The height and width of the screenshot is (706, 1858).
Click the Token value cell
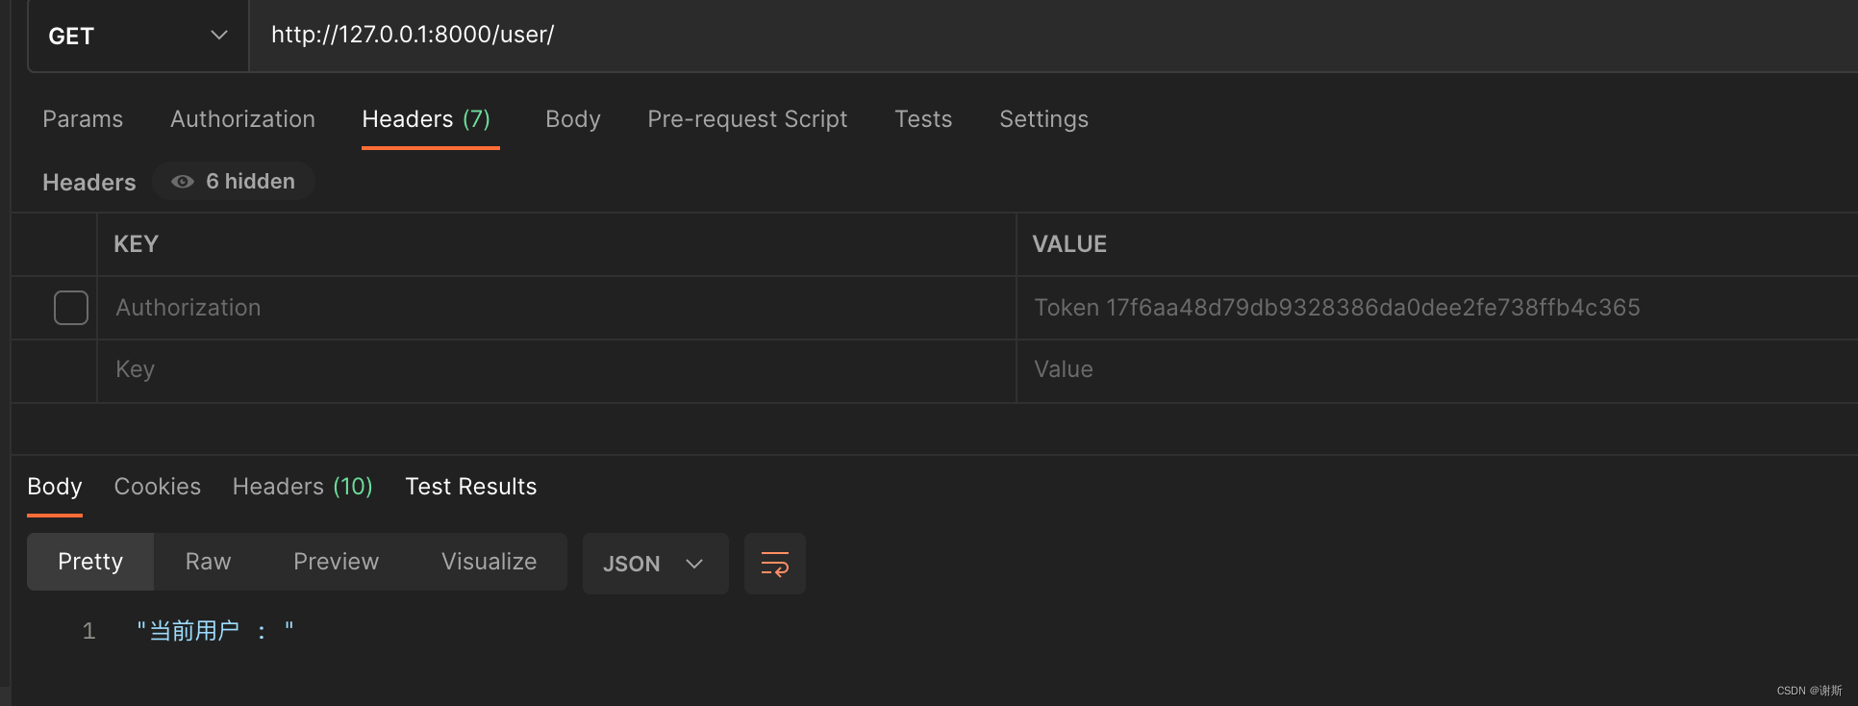pyautogui.click(x=1337, y=308)
